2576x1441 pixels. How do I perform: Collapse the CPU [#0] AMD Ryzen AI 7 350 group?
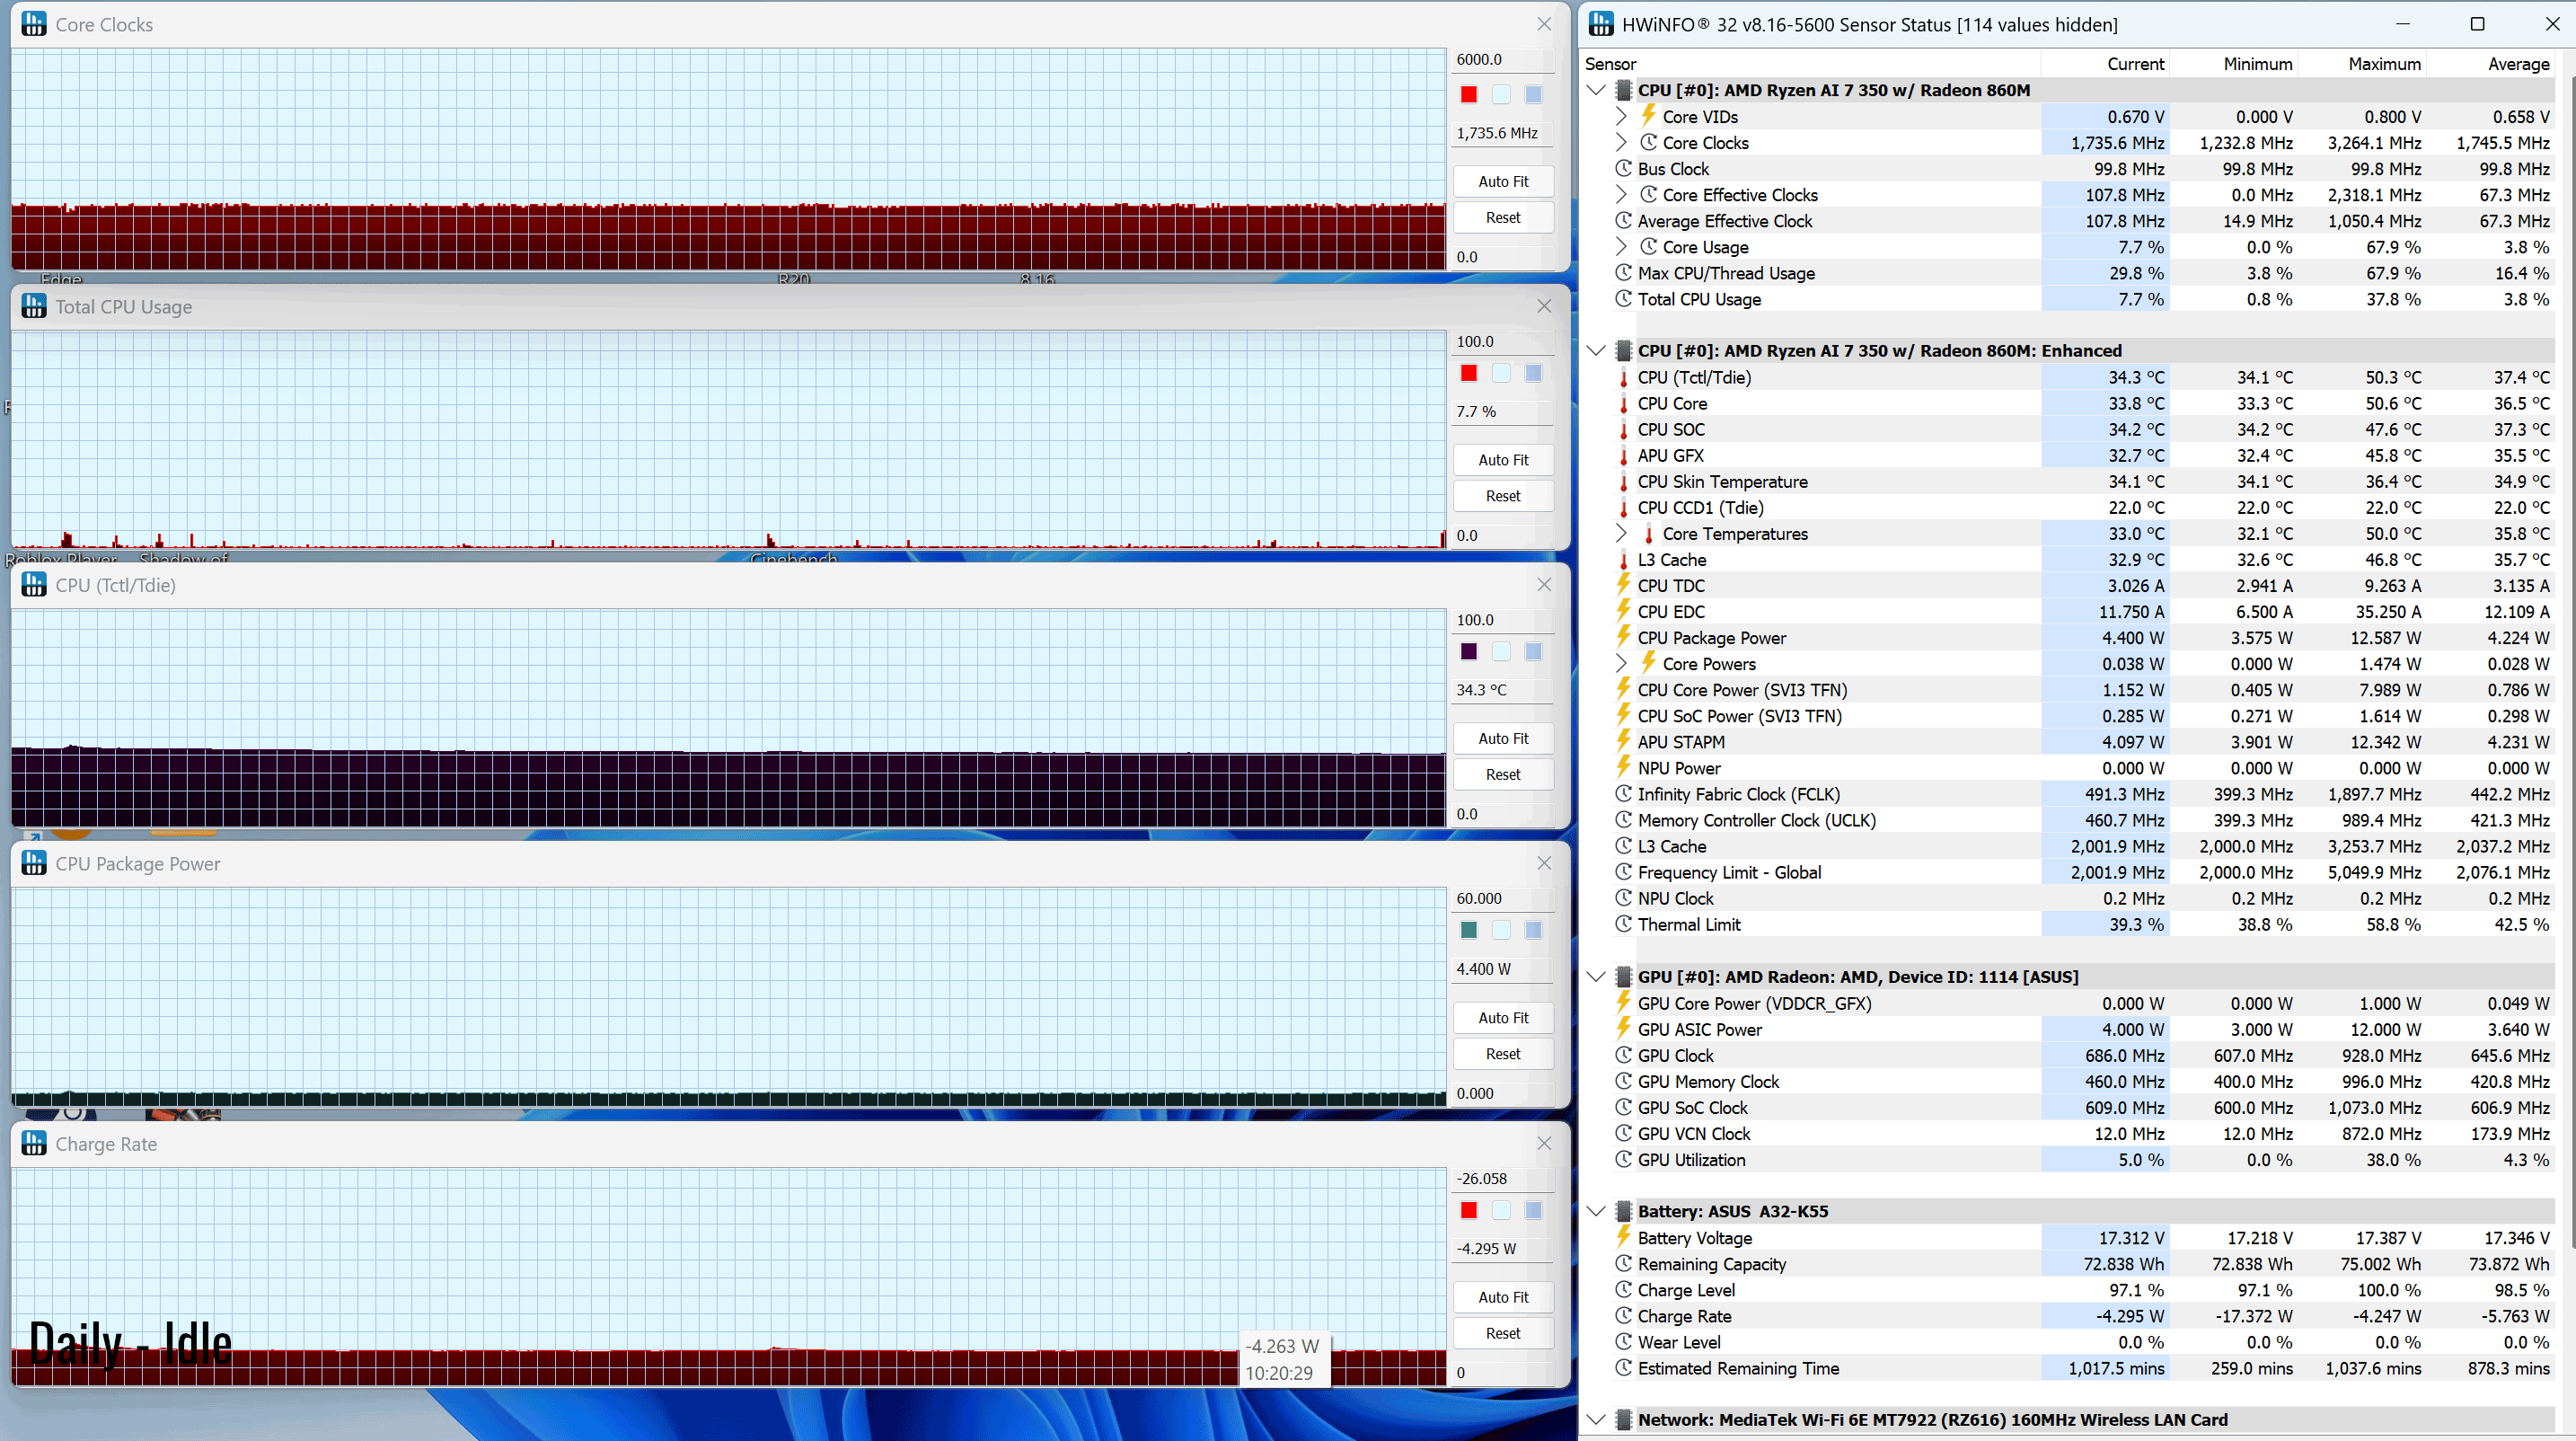tap(1596, 90)
